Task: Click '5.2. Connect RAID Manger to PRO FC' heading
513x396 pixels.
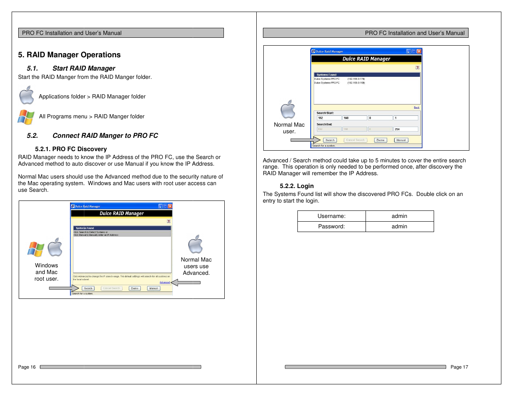Action: pyautogui.click(x=92, y=135)
